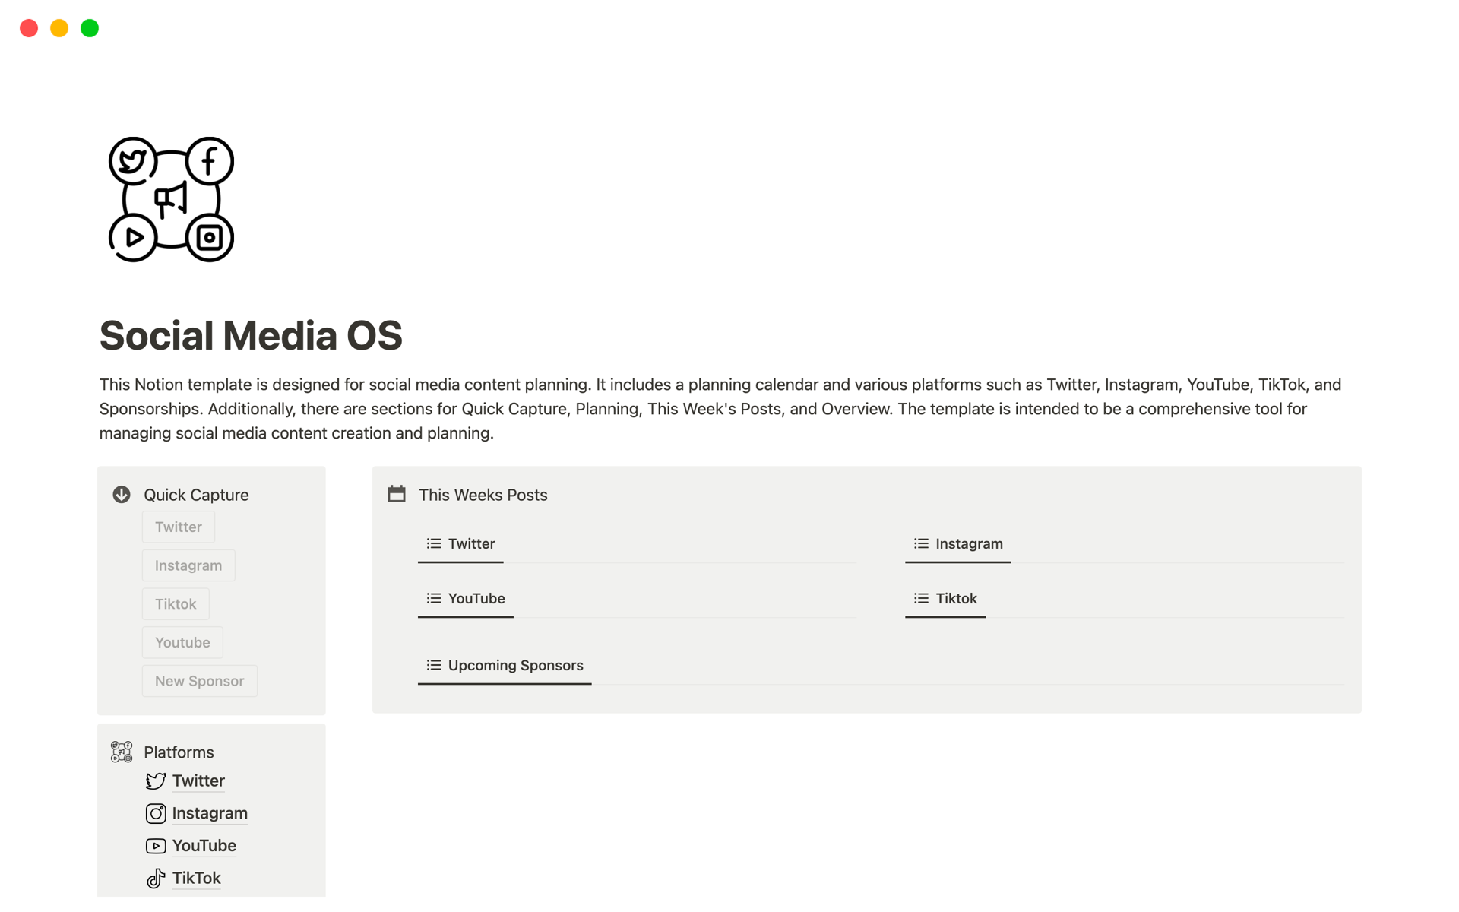Click the Quick Capture download icon
1459x912 pixels.
(x=120, y=494)
